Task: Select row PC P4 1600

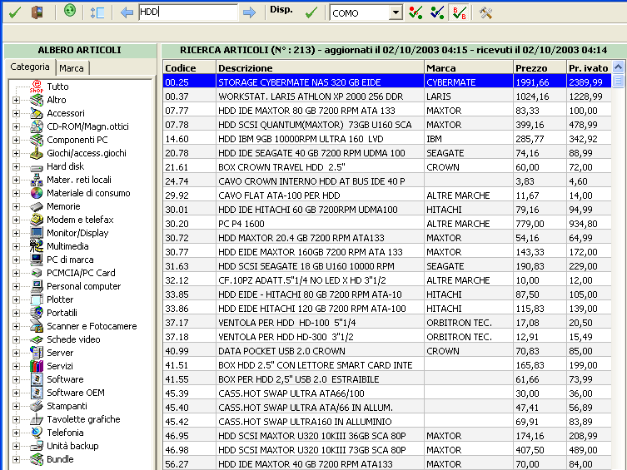Action: click(387, 224)
